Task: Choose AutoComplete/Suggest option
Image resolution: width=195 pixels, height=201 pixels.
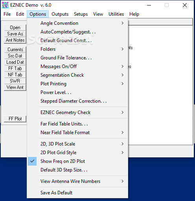Action: (x=77, y=32)
